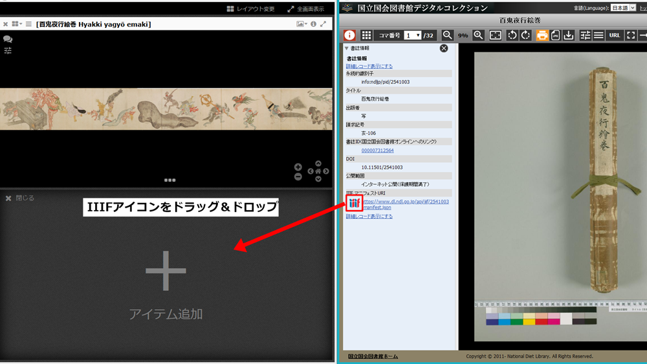Zoom out on the Mirador scroll image

(x=298, y=177)
